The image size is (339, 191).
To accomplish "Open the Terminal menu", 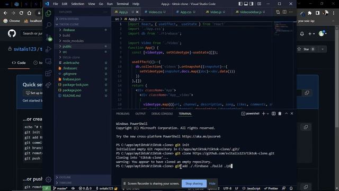I will (122, 4).
